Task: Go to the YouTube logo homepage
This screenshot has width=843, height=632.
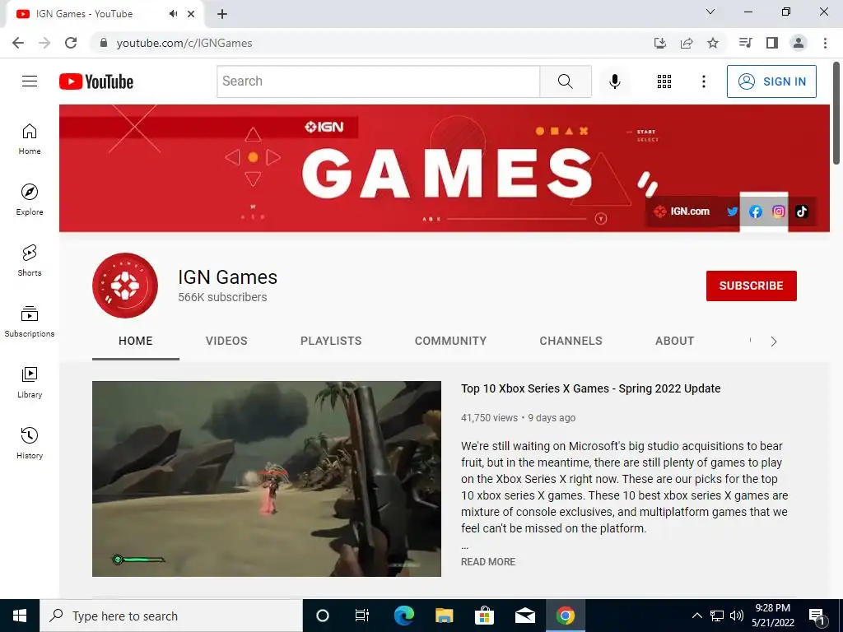Action: point(96,81)
